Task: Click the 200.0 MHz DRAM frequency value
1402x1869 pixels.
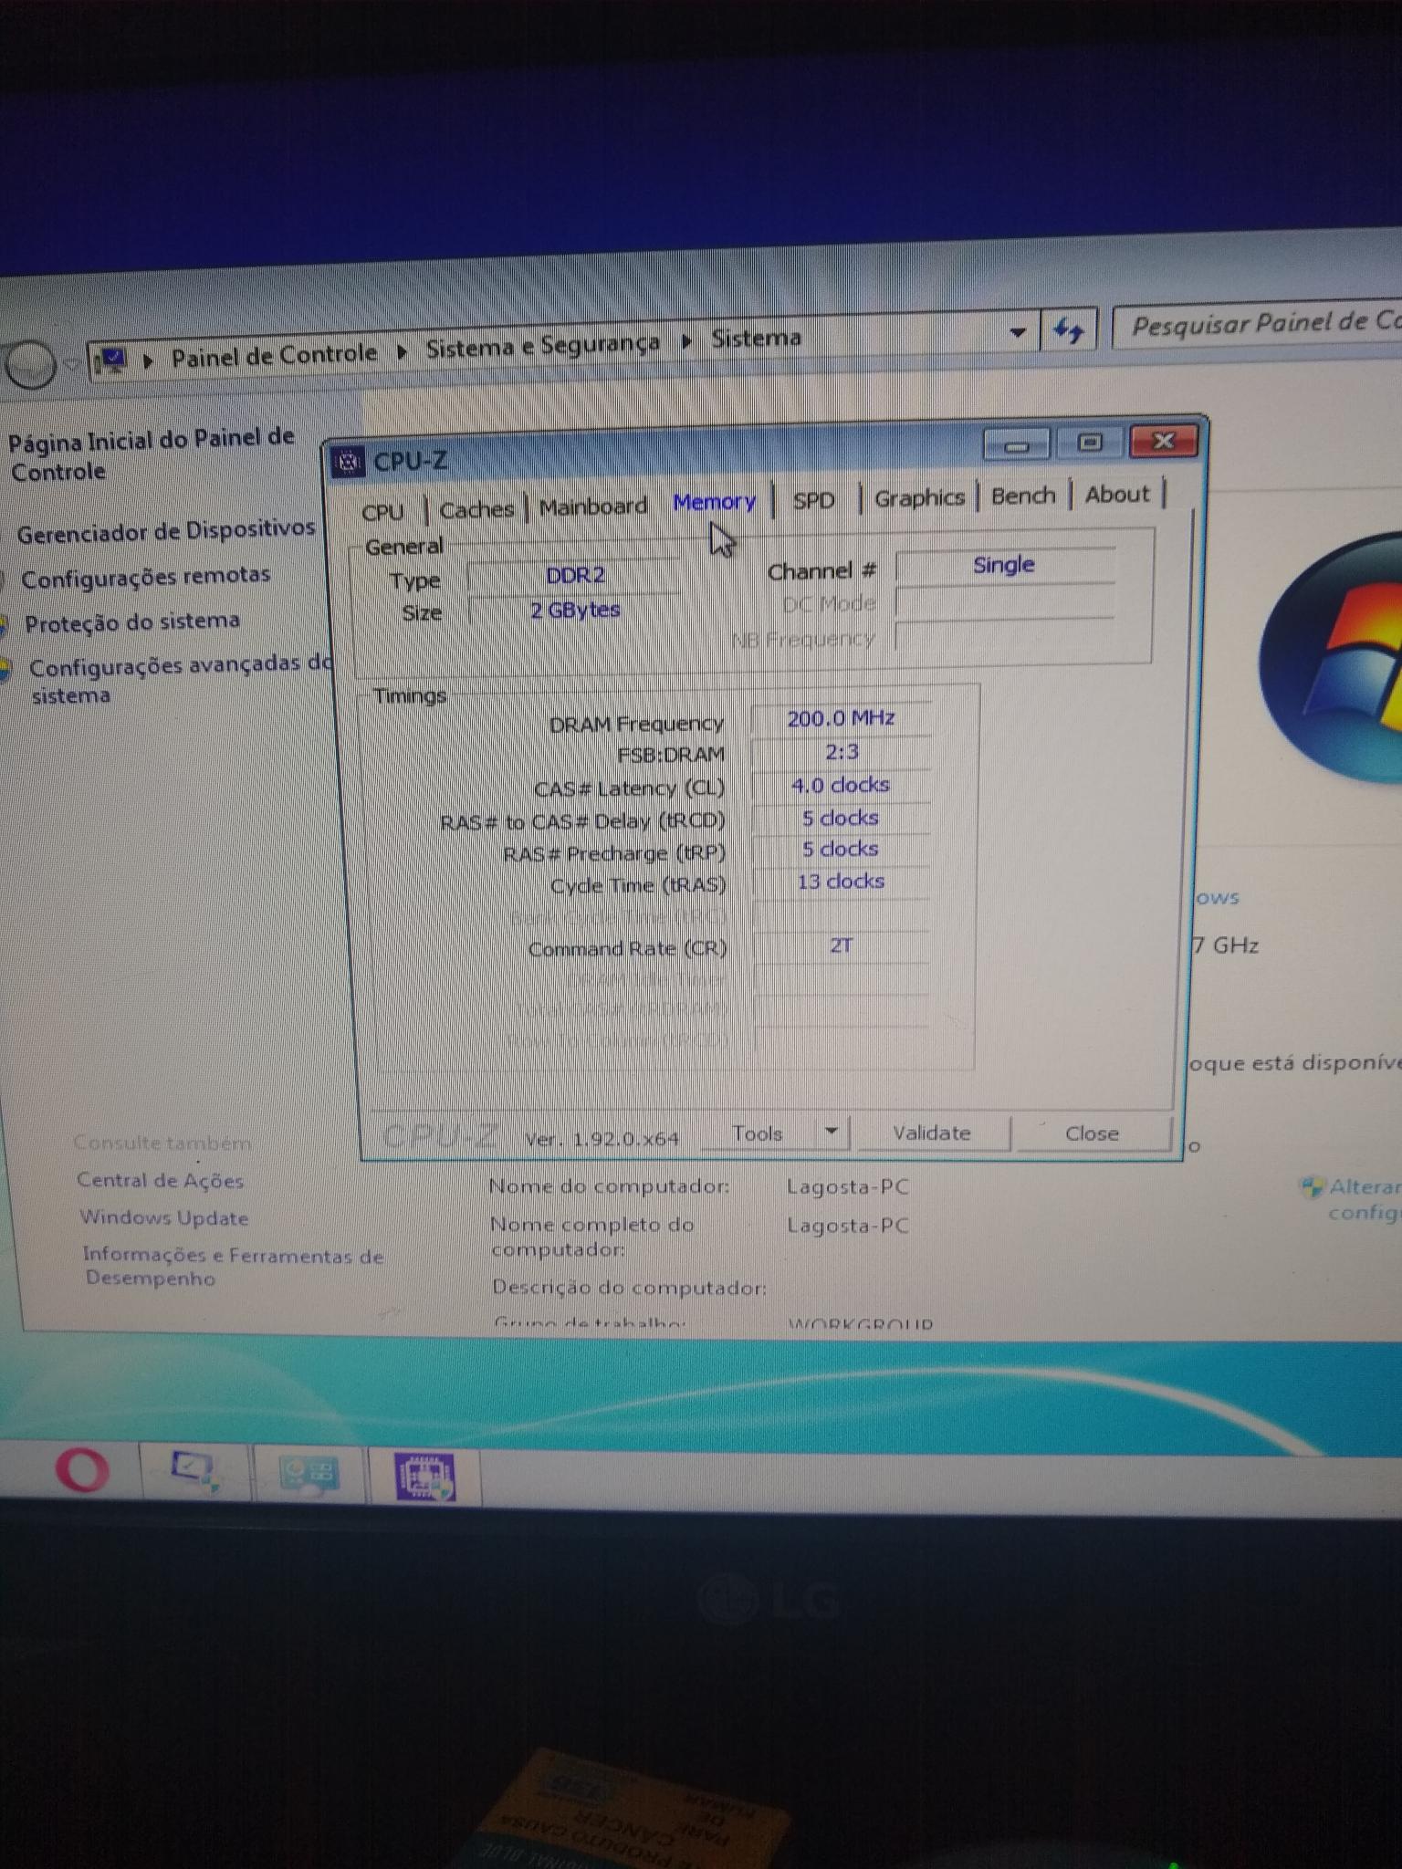Action: click(841, 719)
